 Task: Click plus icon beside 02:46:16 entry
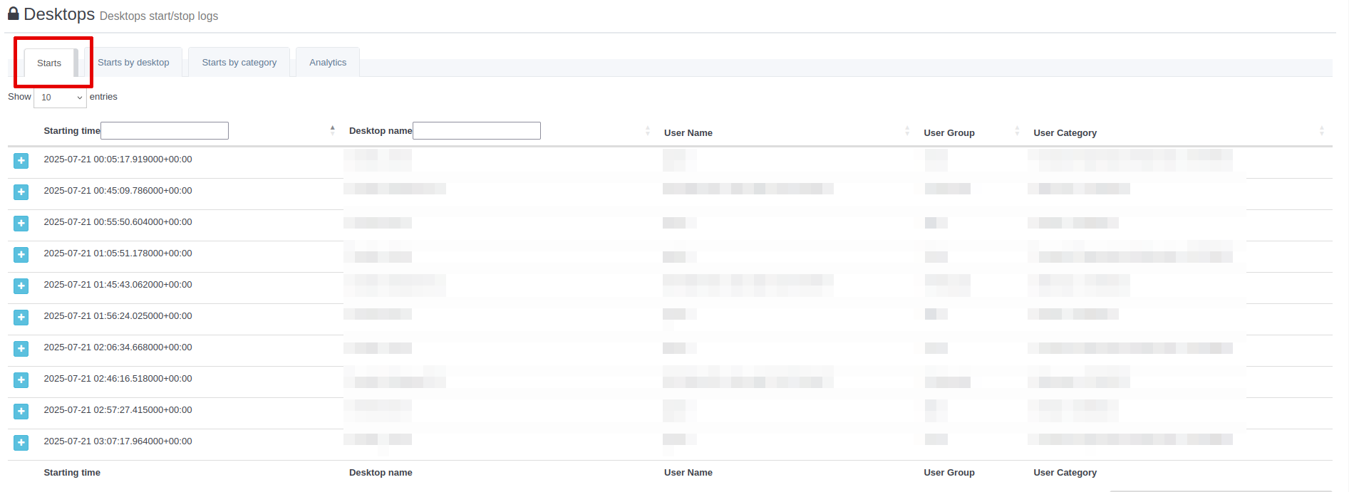21,380
